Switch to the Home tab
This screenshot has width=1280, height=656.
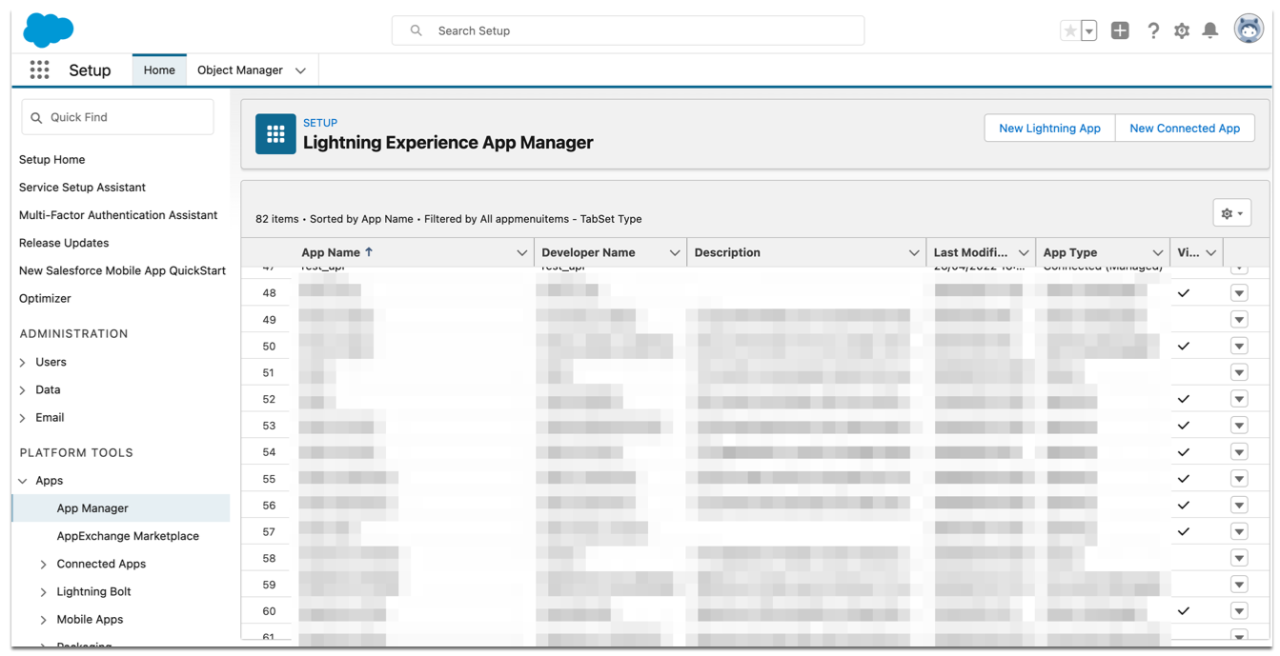click(159, 70)
